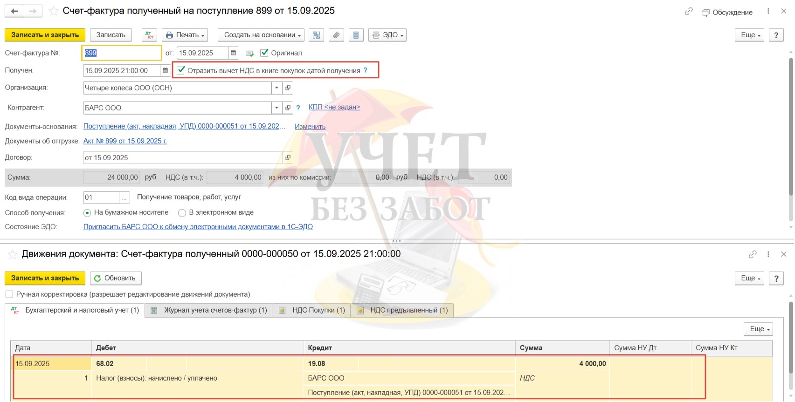Open the Акт № 899 shipment link
The width and height of the screenshot is (795, 402).
(x=125, y=141)
